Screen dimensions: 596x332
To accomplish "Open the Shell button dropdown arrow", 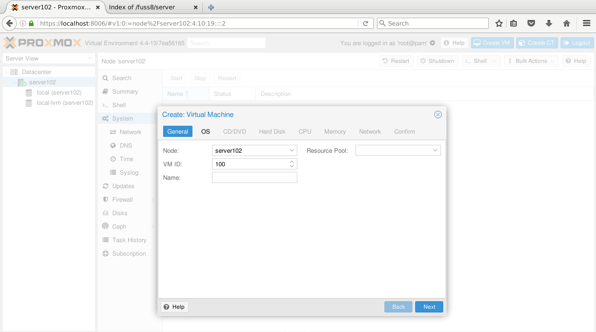I will (x=495, y=61).
